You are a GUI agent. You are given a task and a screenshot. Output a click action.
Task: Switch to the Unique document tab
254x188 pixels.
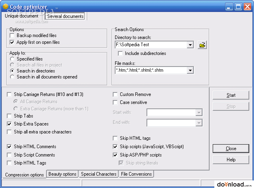click(21, 16)
